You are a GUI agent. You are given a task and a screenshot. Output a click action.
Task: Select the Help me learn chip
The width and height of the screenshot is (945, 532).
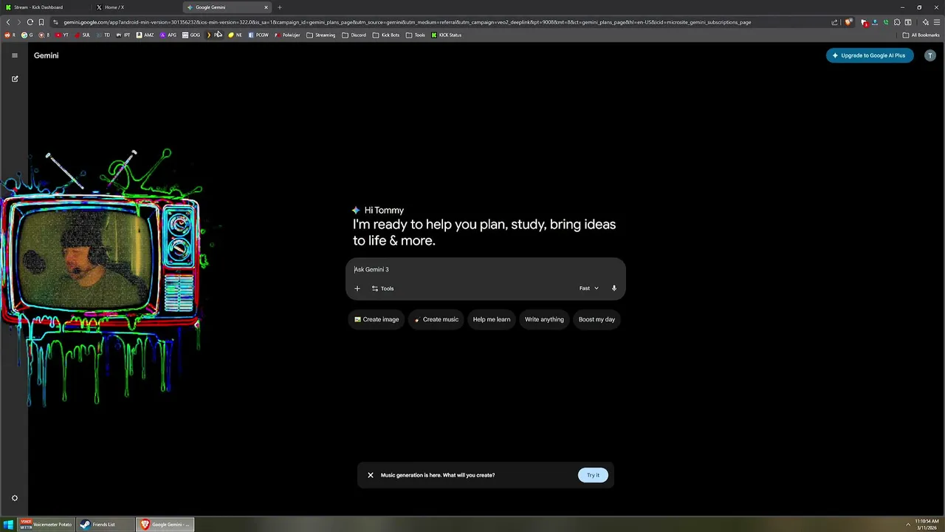pos(492,319)
